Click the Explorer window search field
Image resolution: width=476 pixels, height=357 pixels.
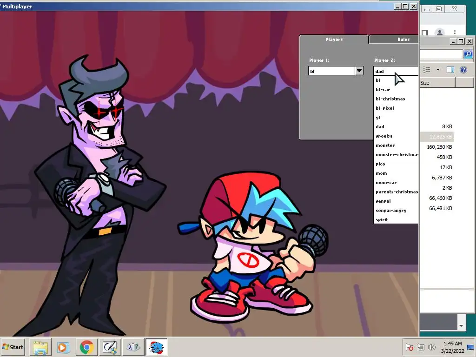click(442, 54)
